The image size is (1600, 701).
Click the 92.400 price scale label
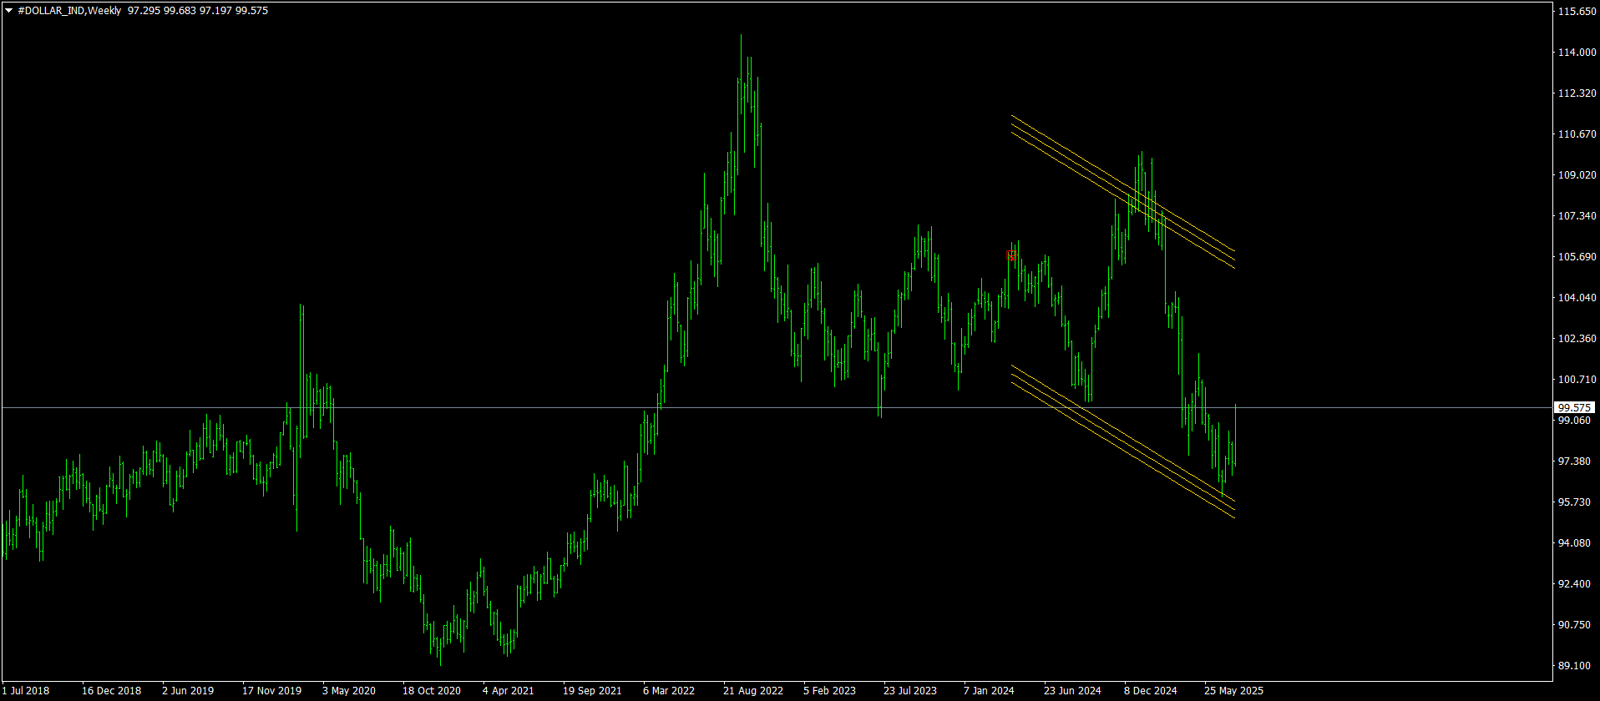1574,584
